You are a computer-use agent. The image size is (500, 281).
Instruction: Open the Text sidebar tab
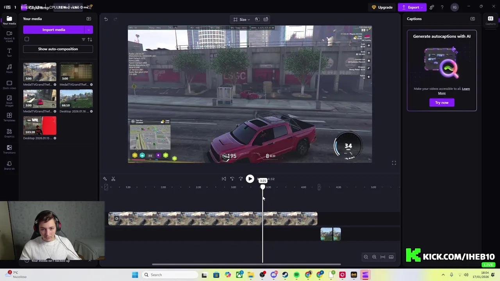[x=9, y=53]
